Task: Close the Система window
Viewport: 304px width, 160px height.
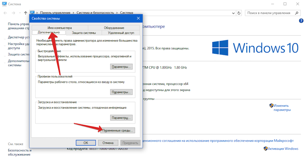Action: tap(298, 4)
